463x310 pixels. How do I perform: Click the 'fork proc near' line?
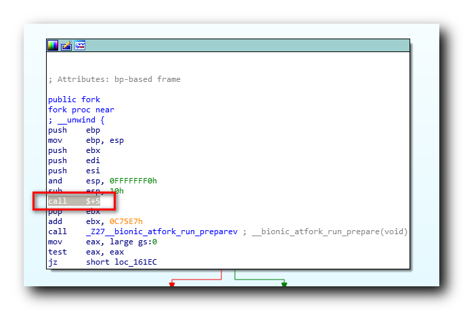coord(81,110)
